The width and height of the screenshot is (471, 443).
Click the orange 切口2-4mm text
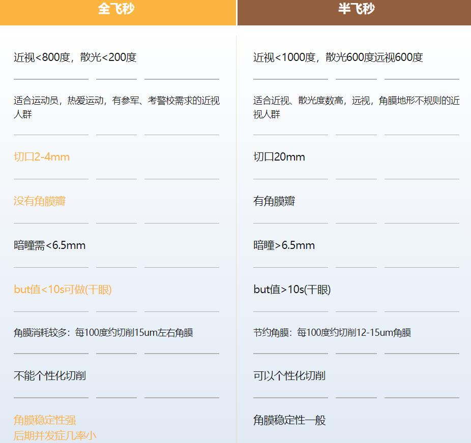pos(42,157)
